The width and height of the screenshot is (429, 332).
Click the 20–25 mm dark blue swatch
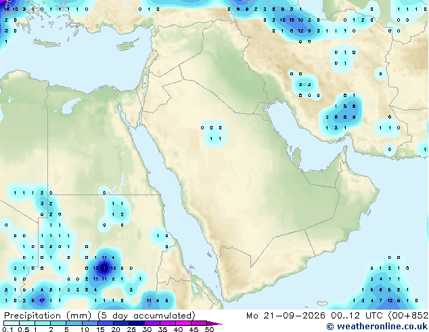[121, 323]
